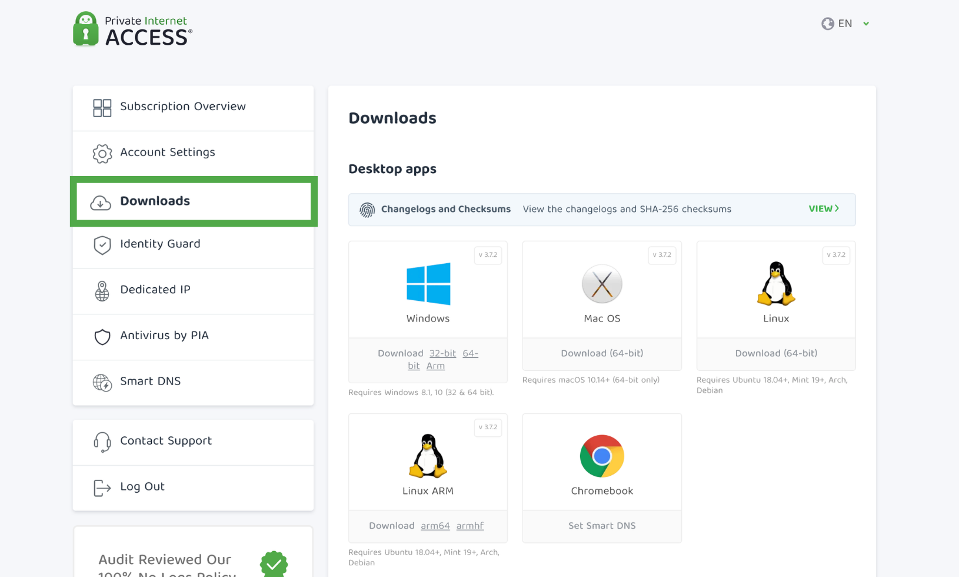Click Download (64-bit) for Linux

point(776,353)
